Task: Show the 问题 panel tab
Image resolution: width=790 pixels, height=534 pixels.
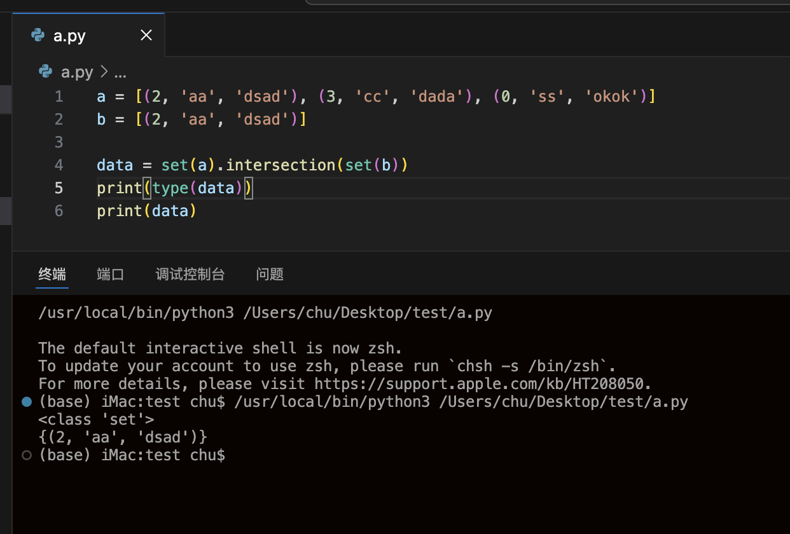Action: point(270,274)
